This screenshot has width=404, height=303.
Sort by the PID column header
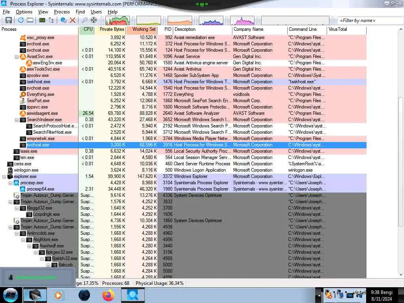pos(165,29)
